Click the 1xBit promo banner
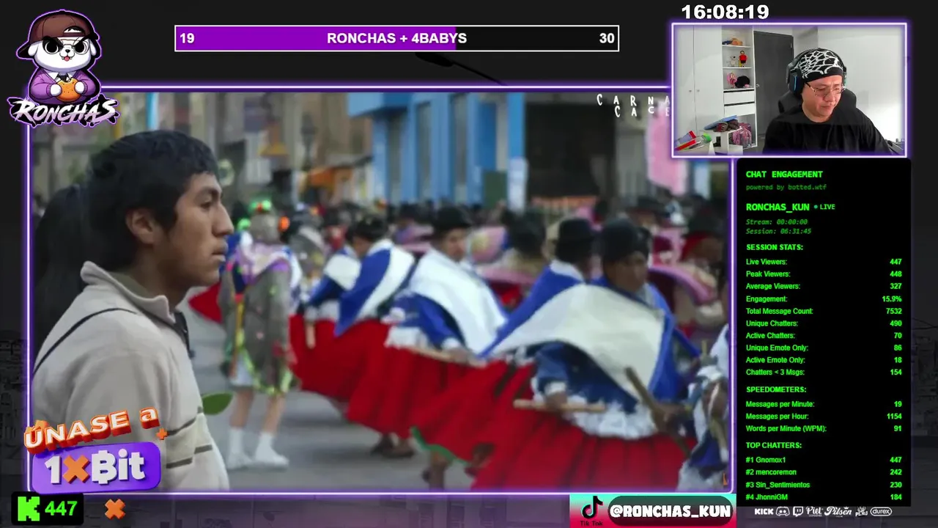 coord(94,452)
